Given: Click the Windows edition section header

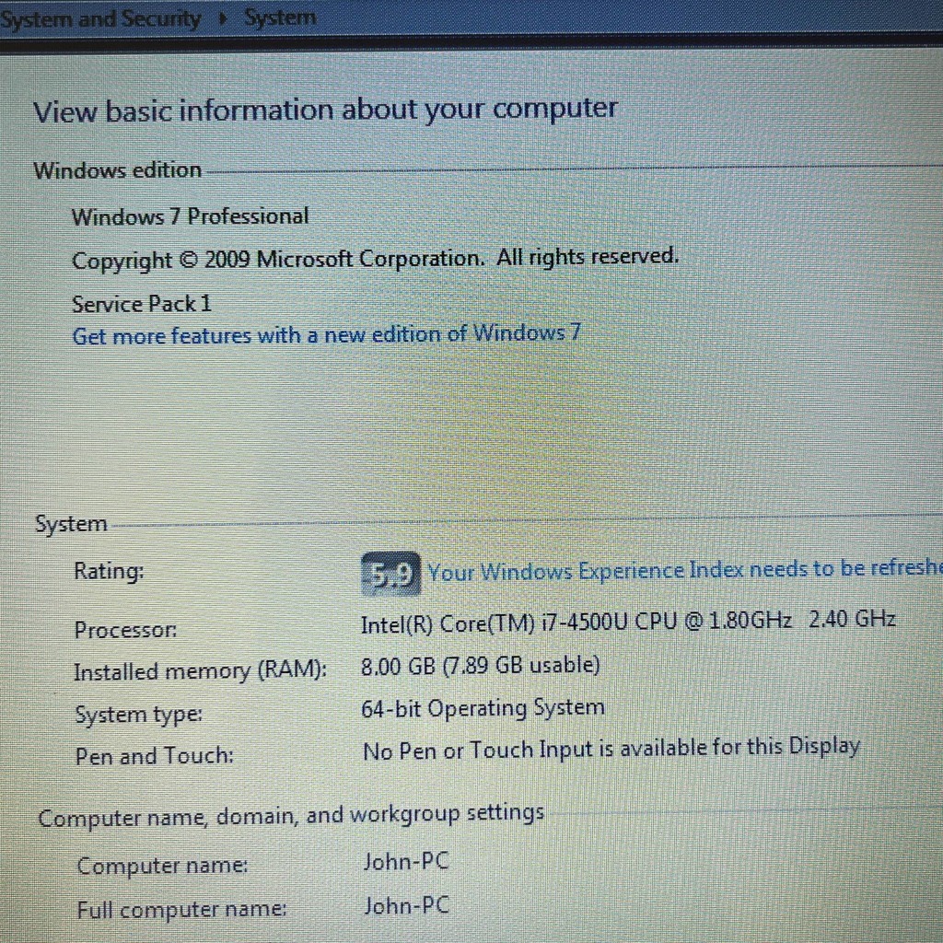Looking at the screenshot, I should click(x=117, y=170).
